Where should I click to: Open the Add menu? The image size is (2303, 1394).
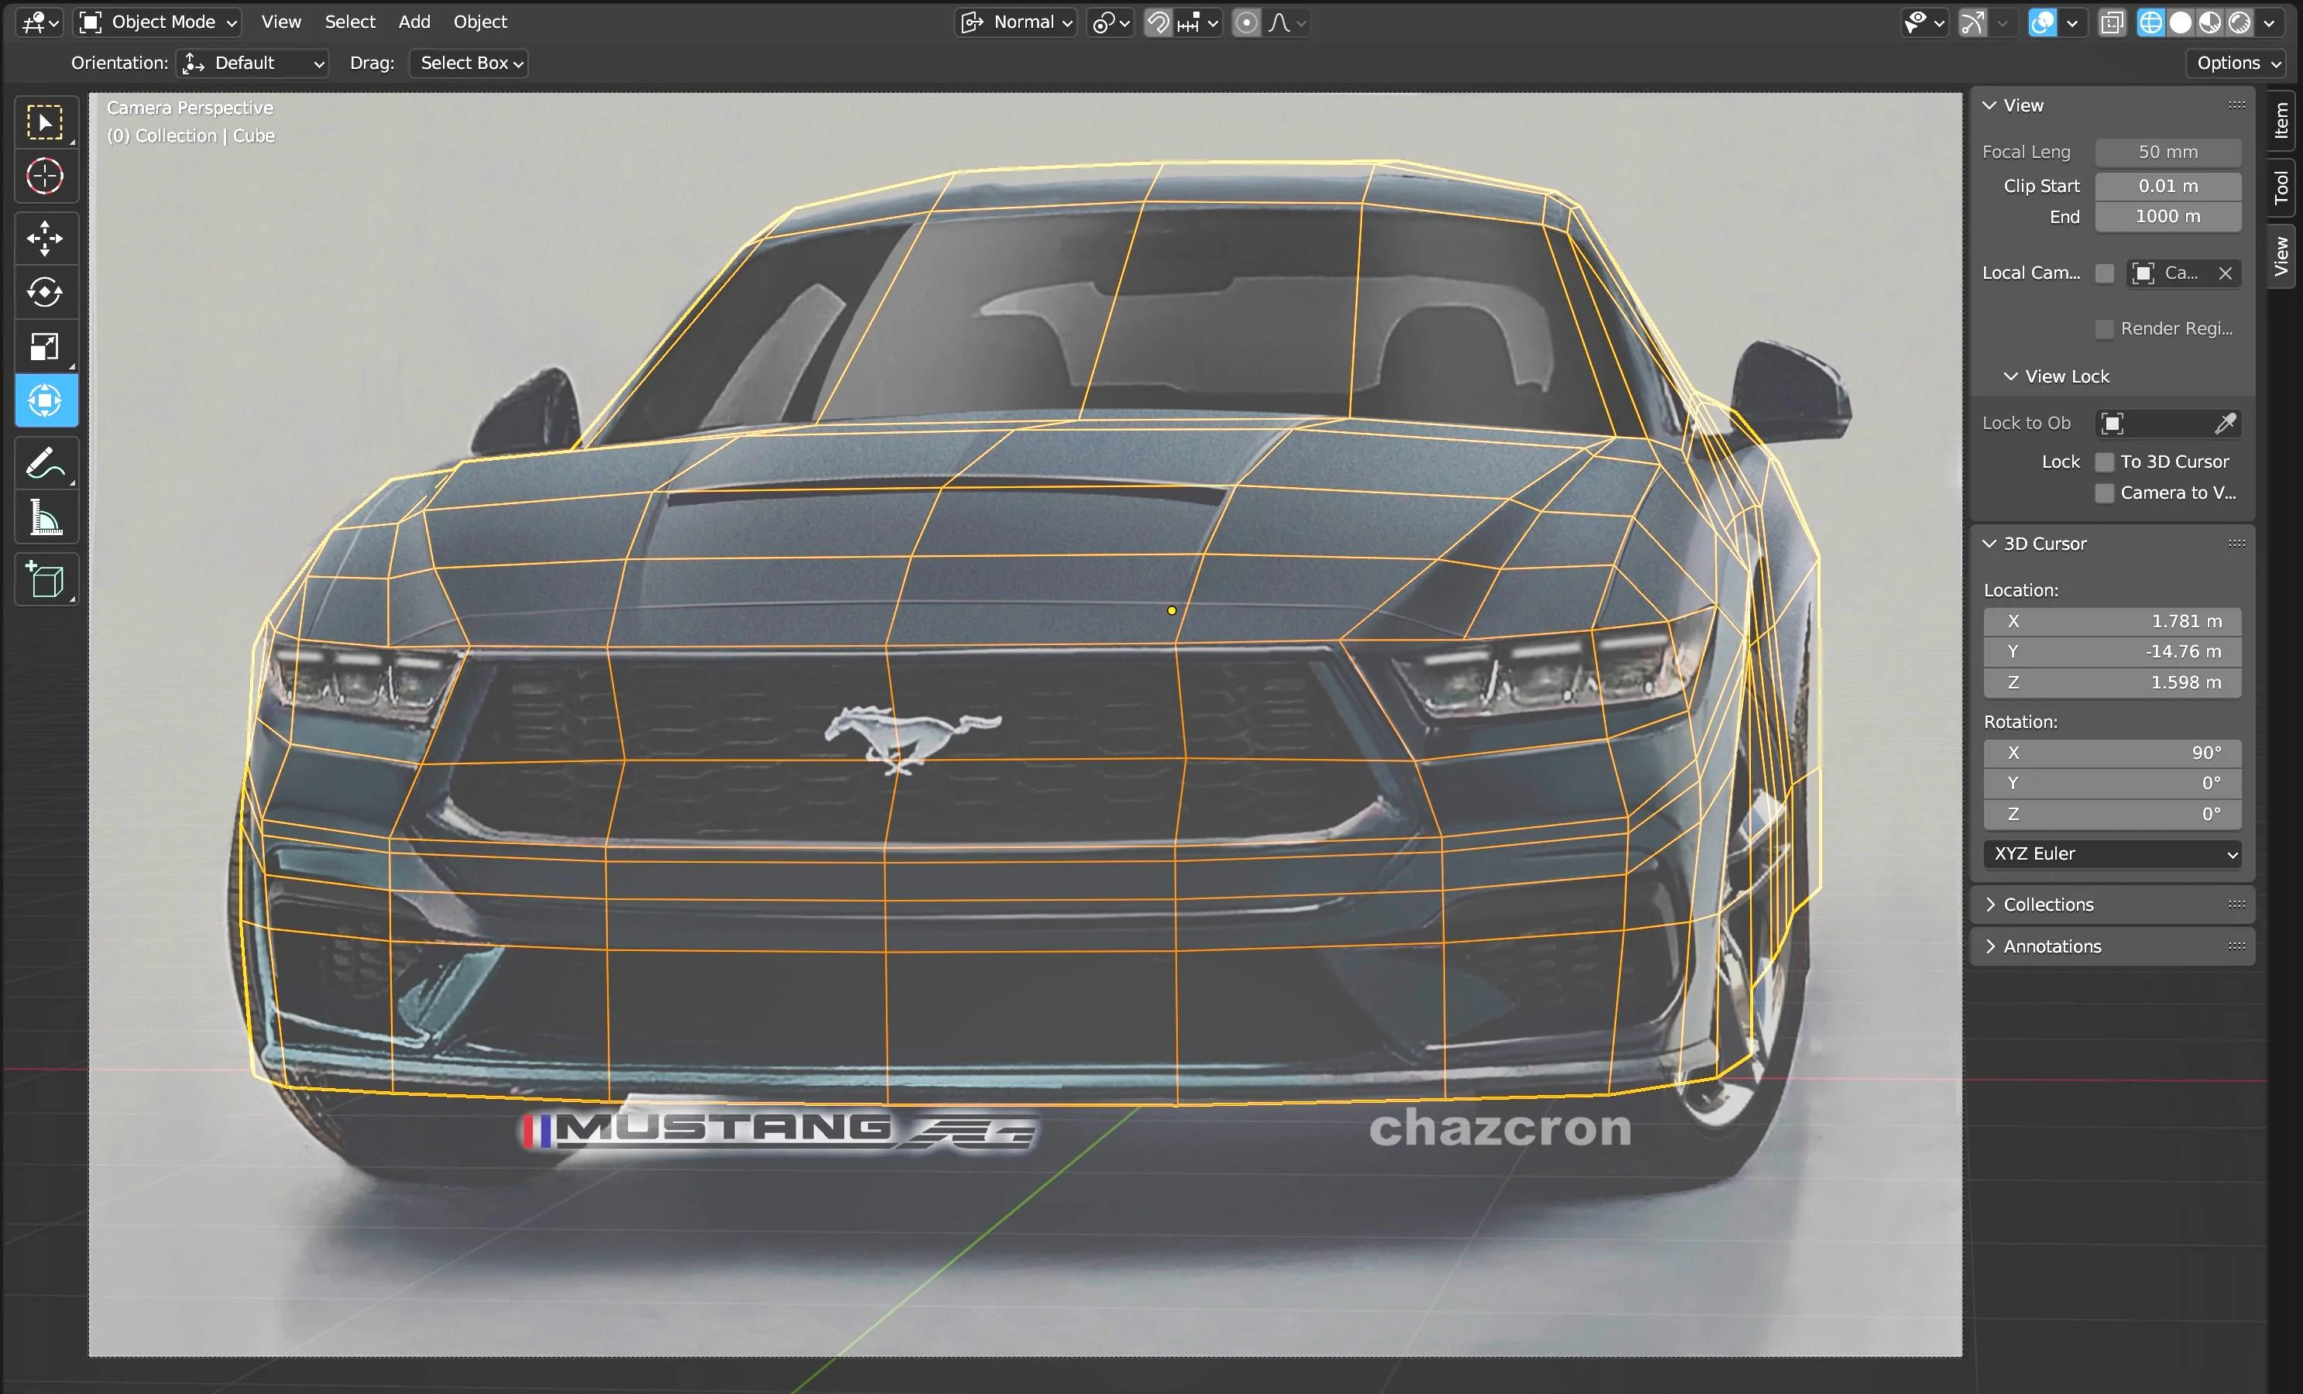coord(414,22)
